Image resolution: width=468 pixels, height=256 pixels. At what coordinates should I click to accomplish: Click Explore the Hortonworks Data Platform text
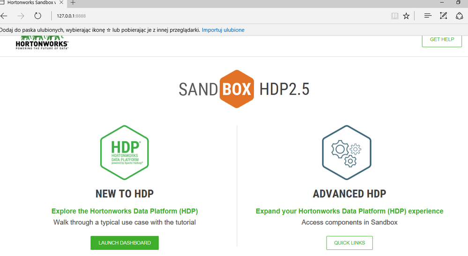(125, 211)
